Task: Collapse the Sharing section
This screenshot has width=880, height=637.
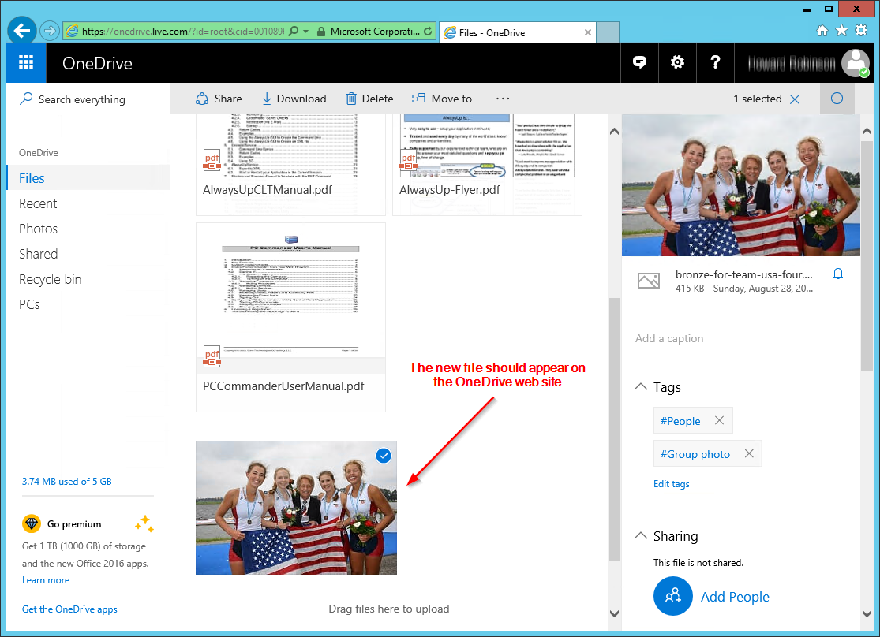Action: coord(640,535)
